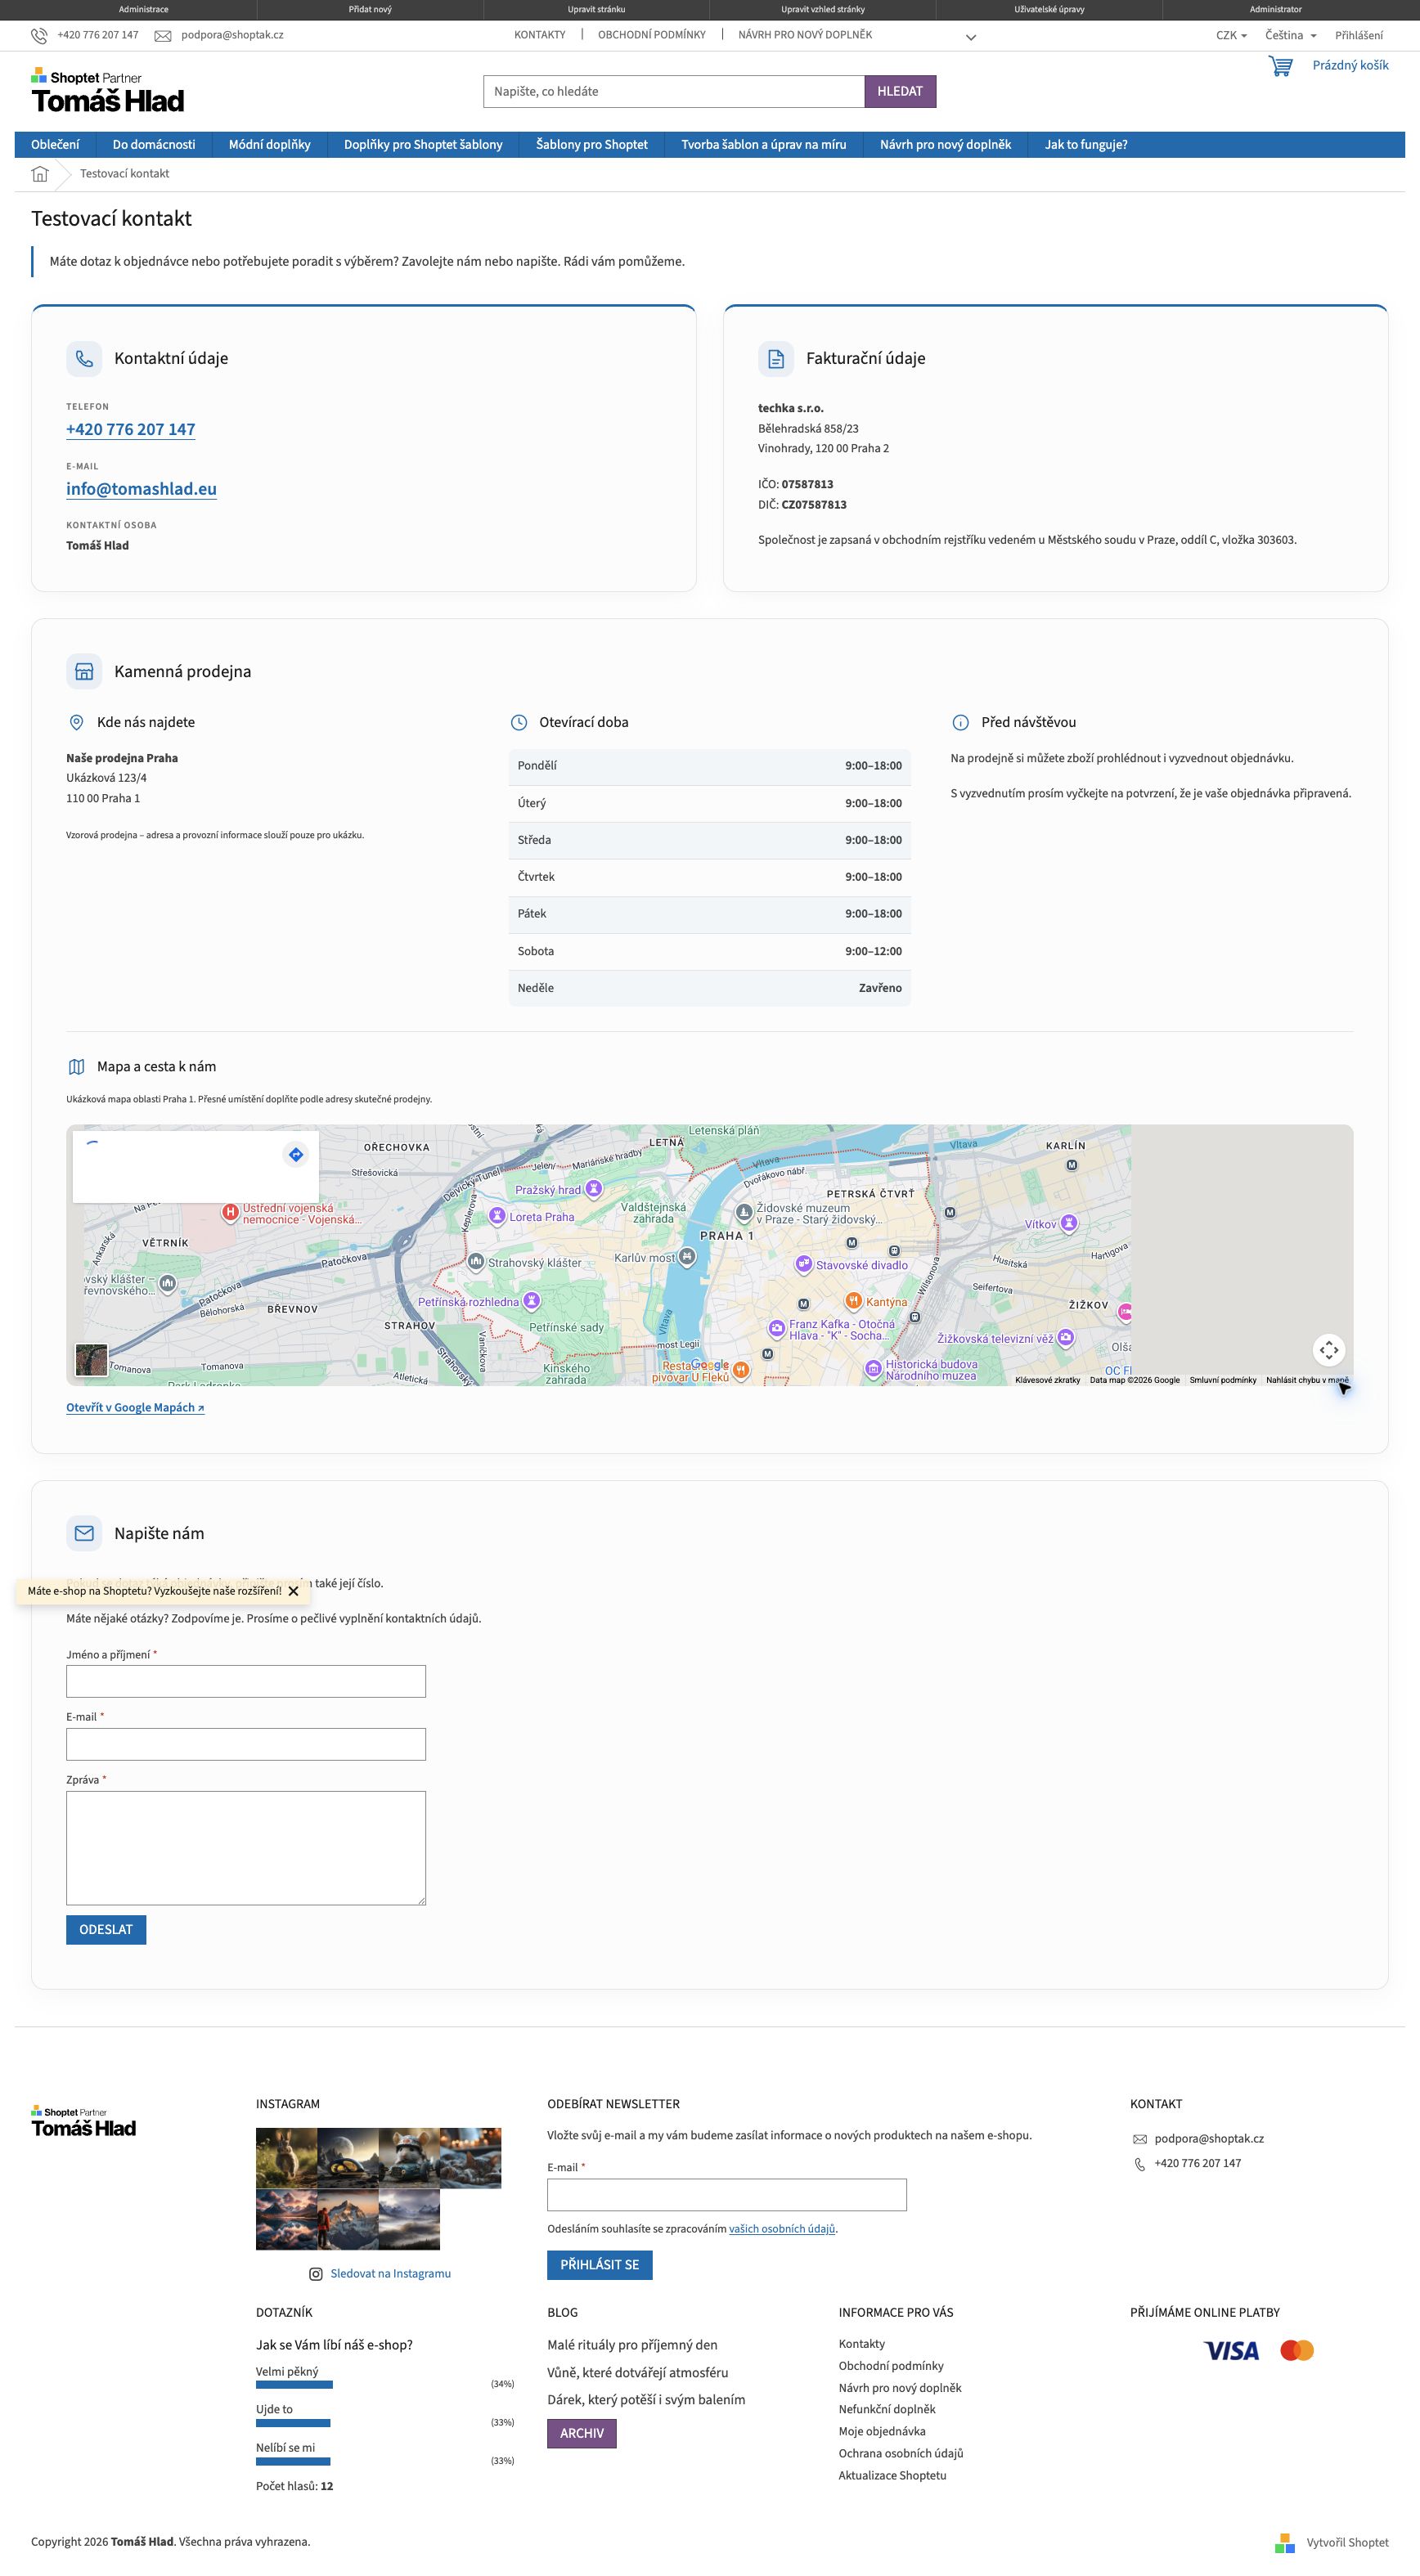Image resolution: width=1420 pixels, height=2576 pixels.
Task: Click the blue directions icon on the map
Action: click(x=296, y=1155)
